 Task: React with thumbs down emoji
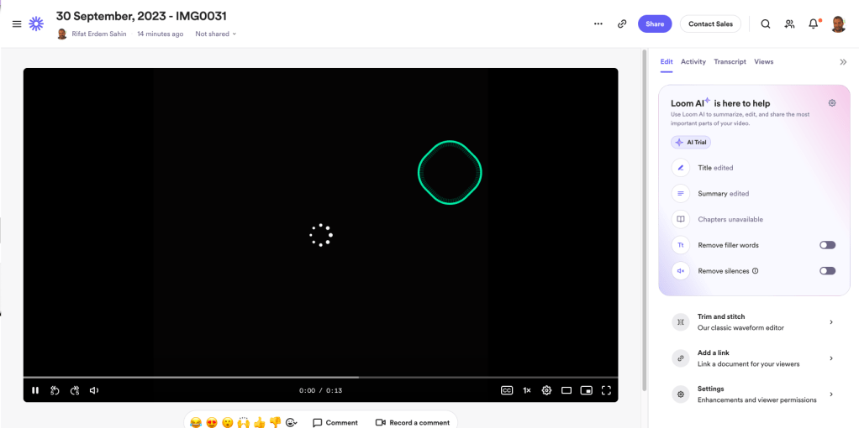(275, 422)
